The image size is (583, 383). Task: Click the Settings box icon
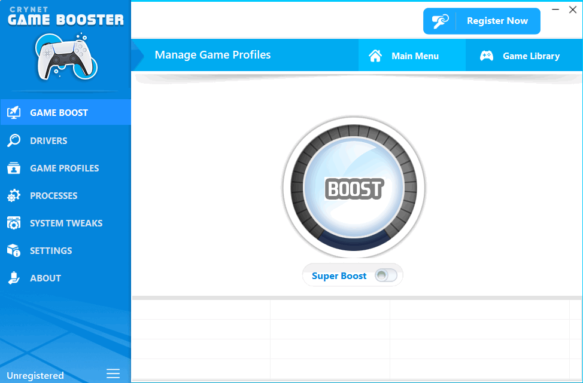pyautogui.click(x=14, y=250)
